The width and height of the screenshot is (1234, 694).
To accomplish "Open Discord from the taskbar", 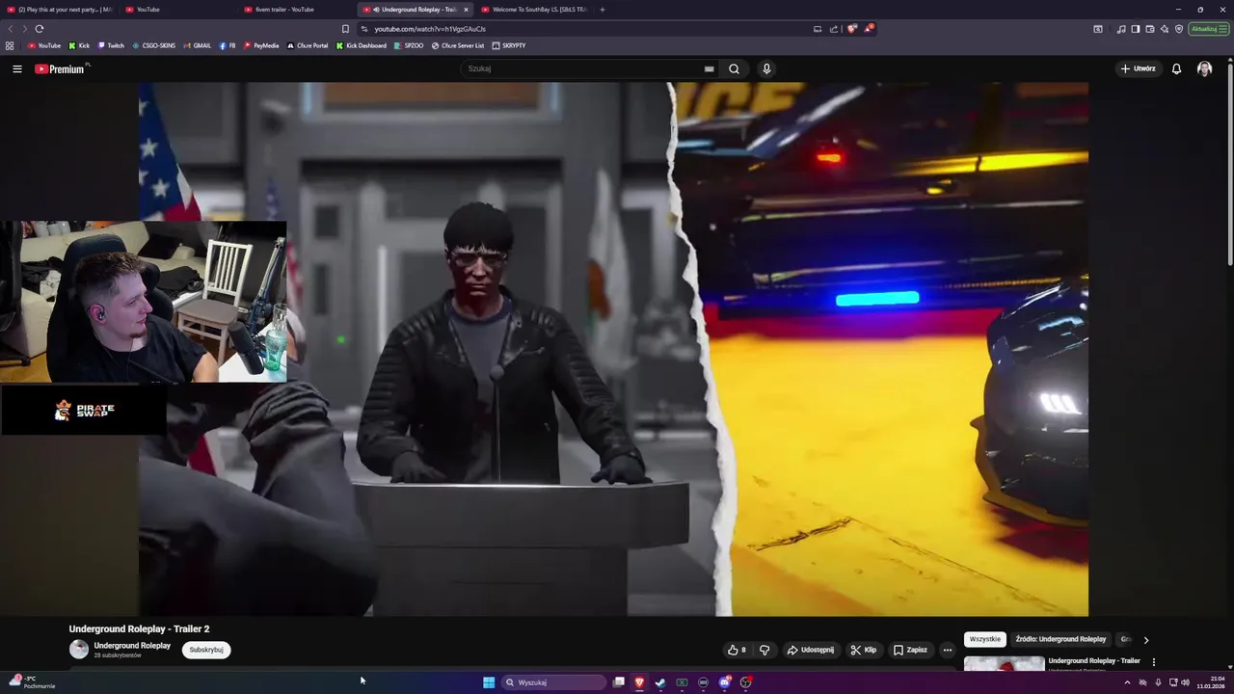I will click(725, 682).
